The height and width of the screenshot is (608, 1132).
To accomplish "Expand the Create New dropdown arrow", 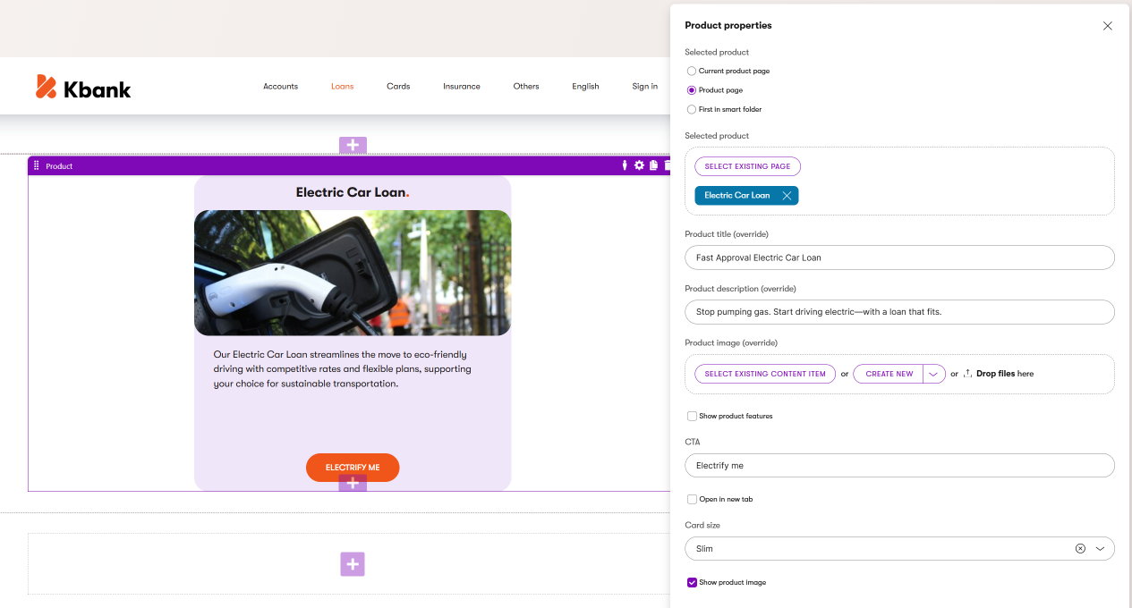I will [932, 373].
